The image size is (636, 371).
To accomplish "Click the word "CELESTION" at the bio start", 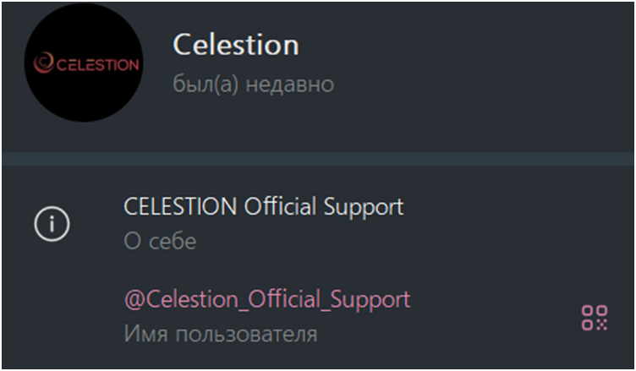I will (x=175, y=206).
